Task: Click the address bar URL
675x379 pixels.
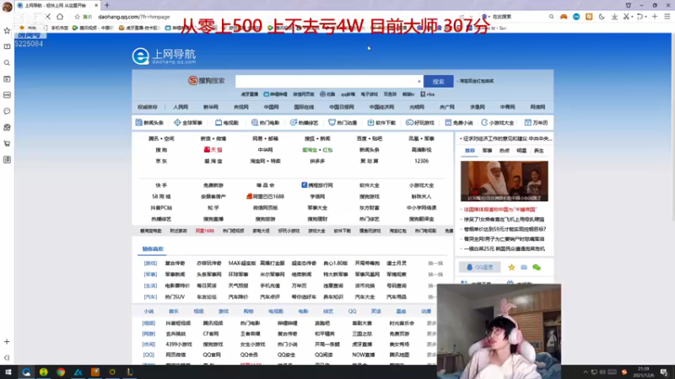Action: [134, 17]
